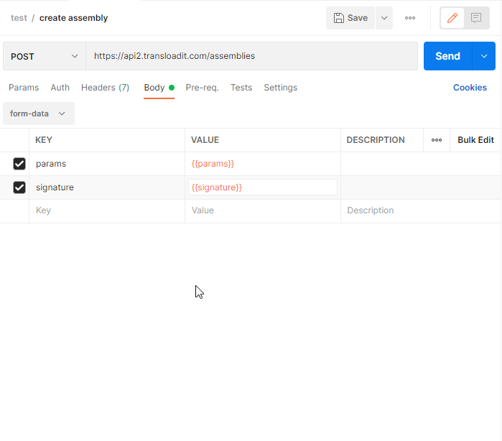Open the Pre-req. tab

202,88
